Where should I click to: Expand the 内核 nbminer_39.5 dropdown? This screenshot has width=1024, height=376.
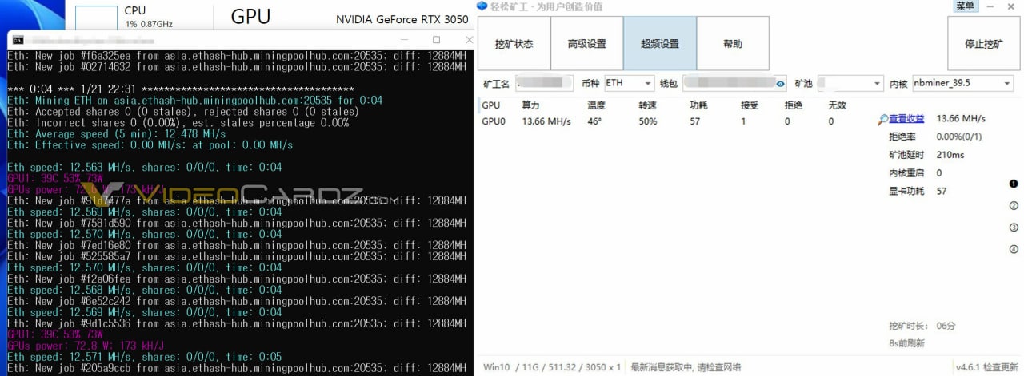(962, 83)
